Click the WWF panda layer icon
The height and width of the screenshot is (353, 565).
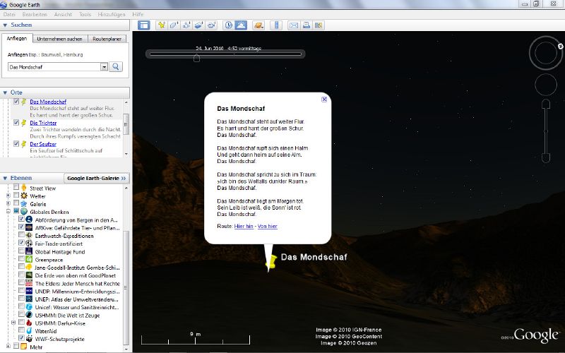29,339
